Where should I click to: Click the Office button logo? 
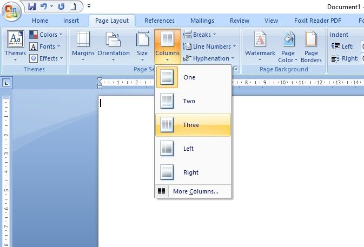click(11, 11)
